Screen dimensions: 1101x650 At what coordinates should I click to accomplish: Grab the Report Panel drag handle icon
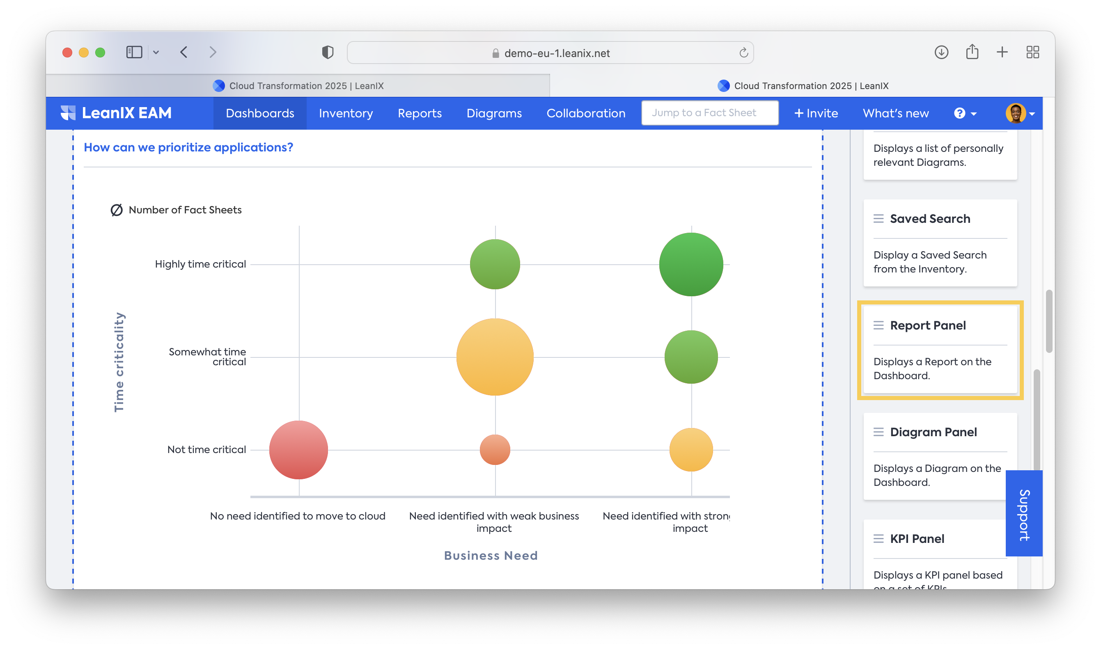click(878, 325)
